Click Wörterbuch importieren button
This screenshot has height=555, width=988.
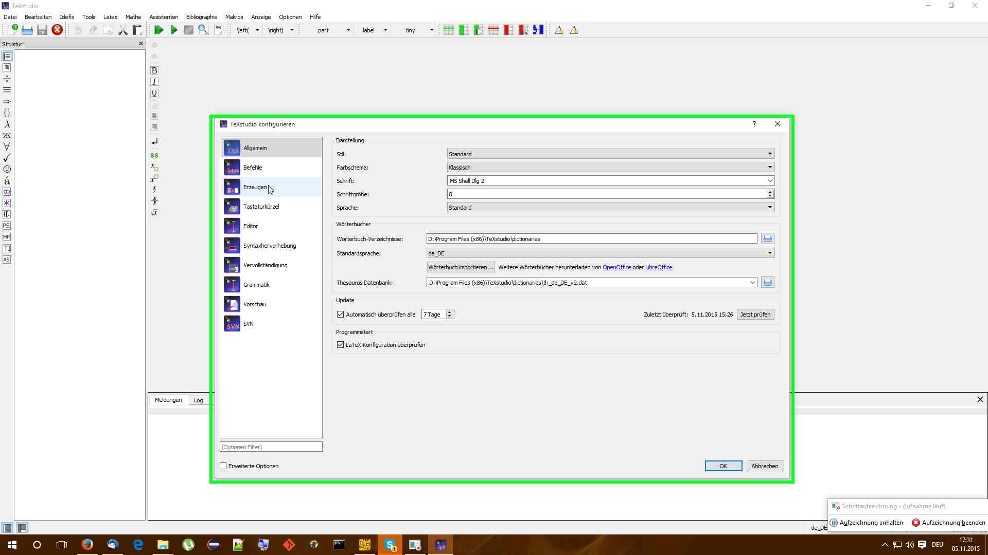click(461, 267)
